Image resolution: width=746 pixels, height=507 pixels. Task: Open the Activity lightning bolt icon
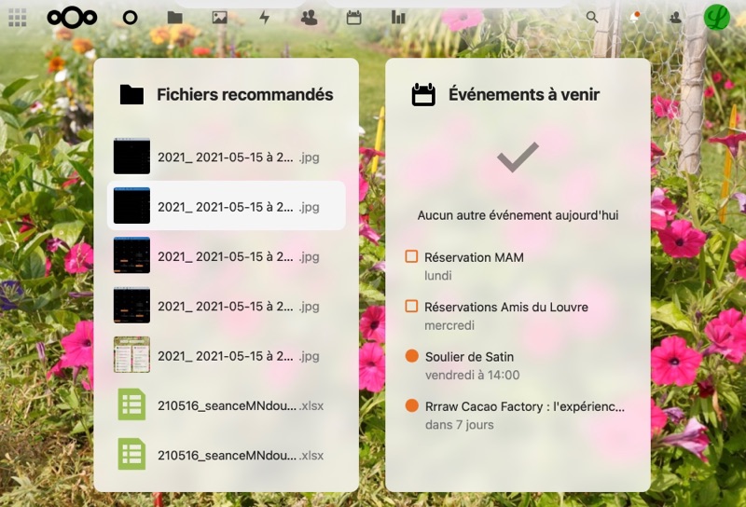(264, 17)
